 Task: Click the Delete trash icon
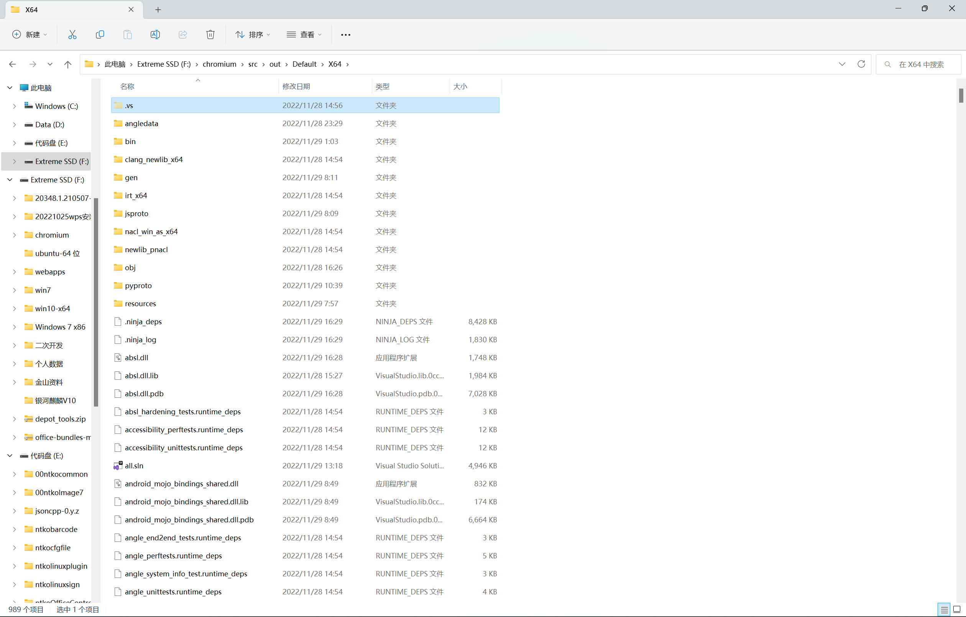coord(210,34)
